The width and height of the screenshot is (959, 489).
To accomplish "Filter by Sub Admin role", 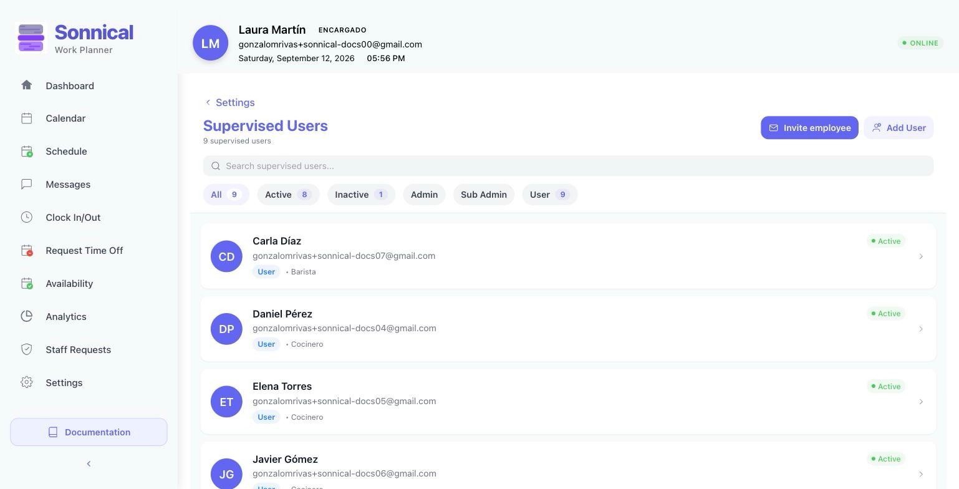I will pos(484,195).
